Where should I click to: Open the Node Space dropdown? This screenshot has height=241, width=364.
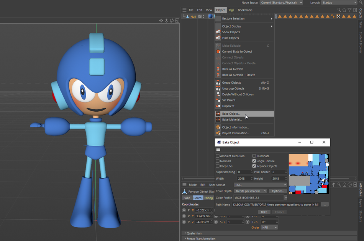point(281,3)
